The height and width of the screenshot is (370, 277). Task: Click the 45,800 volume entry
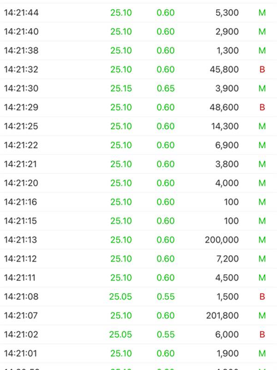[224, 69]
